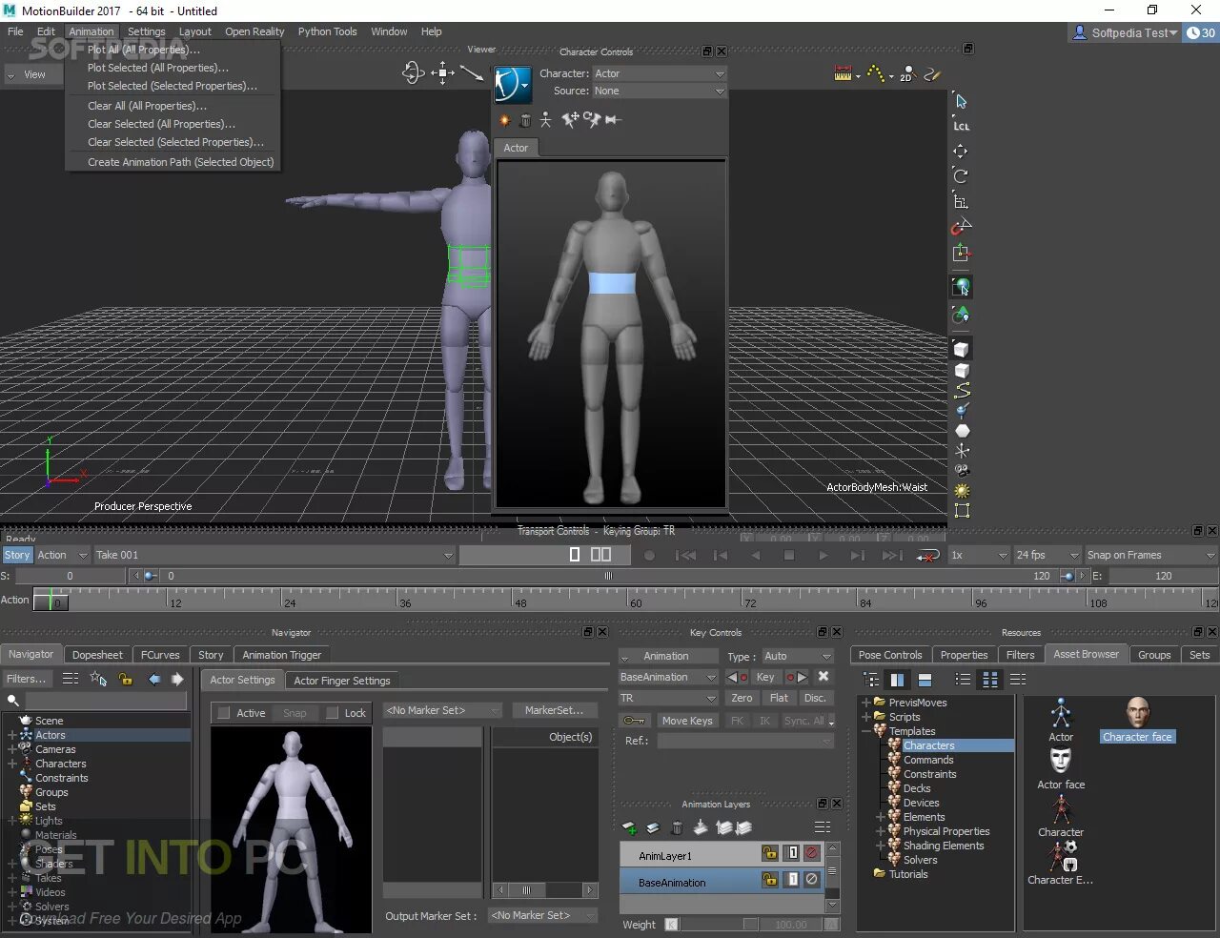The height and width of the screenshot is (938, 1220).
Task: Select the Dolly camera arrow tool
Action: [472, 72]
